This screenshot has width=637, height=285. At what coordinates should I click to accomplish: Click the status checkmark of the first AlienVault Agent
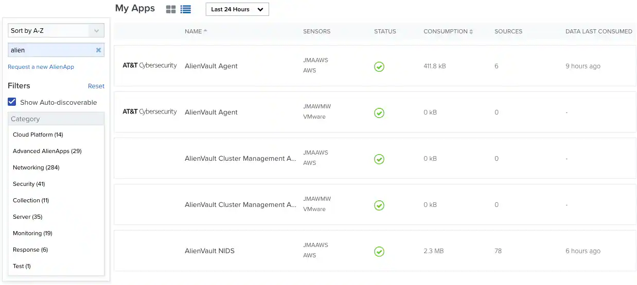(379, 66)
